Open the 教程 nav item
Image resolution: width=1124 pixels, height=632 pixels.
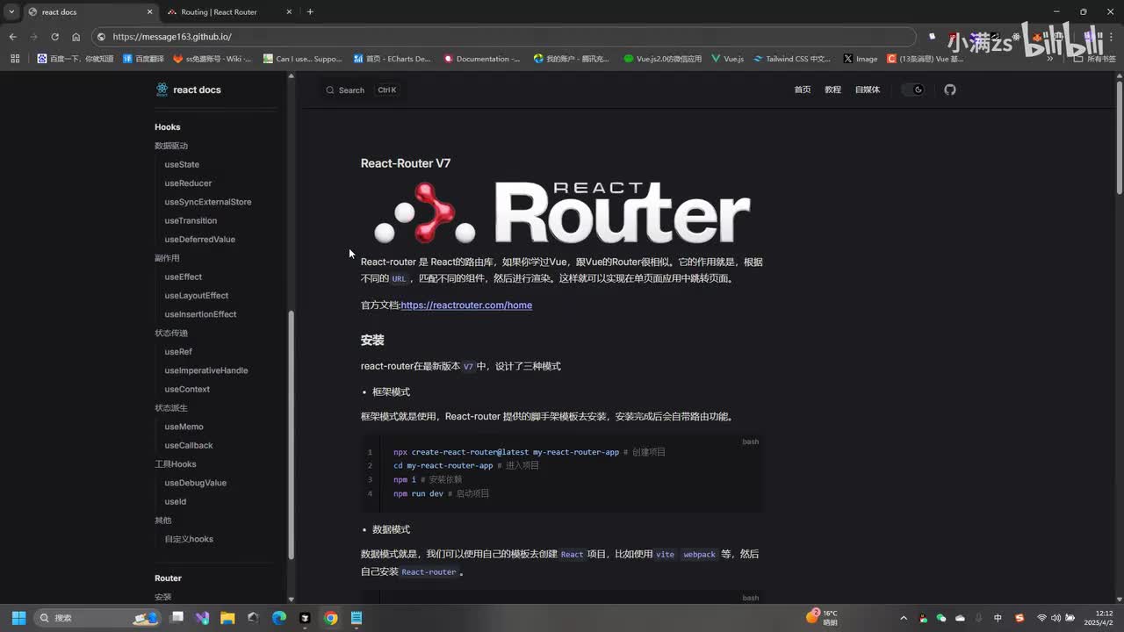pyautogui.click(x=832, y=90)
